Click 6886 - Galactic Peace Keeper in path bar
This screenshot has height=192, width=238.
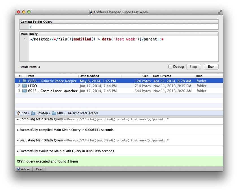[77, 113]
